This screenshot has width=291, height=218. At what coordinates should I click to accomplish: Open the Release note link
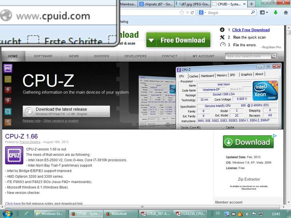(x=32, y=121)
